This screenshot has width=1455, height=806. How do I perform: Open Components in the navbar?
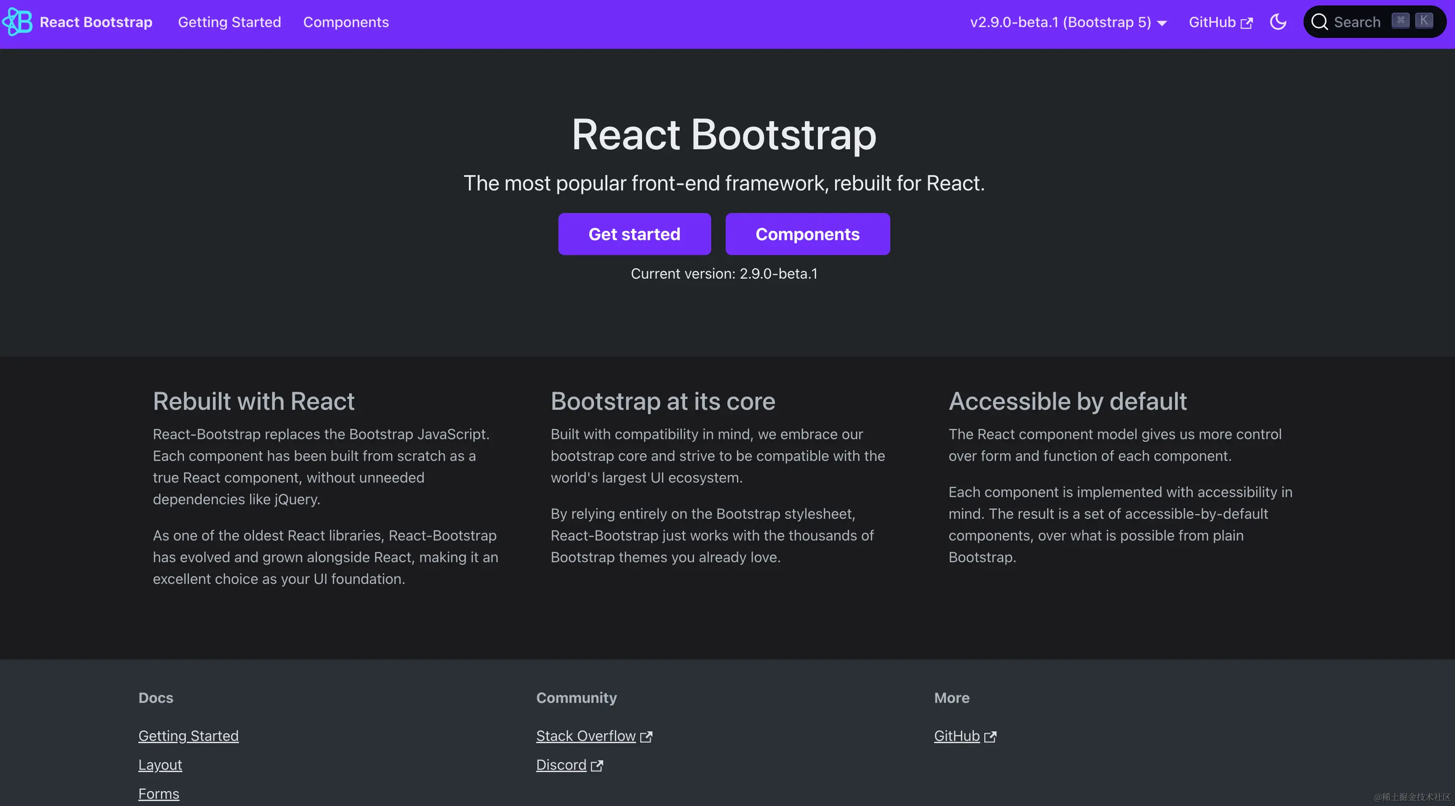(x=345, y=22)
